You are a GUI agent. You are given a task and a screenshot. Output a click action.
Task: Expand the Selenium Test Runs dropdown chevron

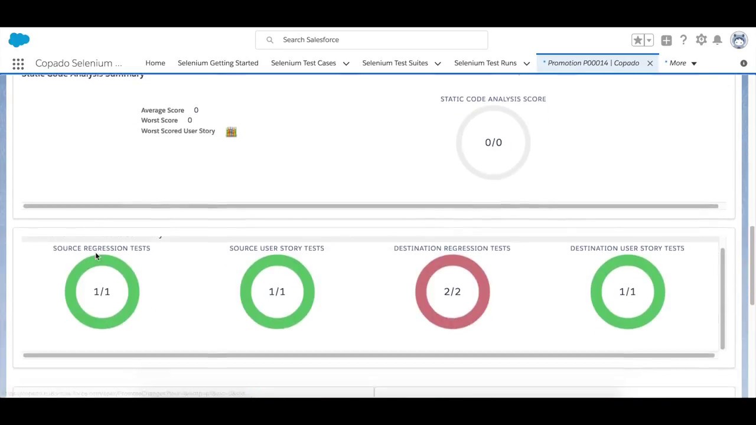click(x=526, y=63)
